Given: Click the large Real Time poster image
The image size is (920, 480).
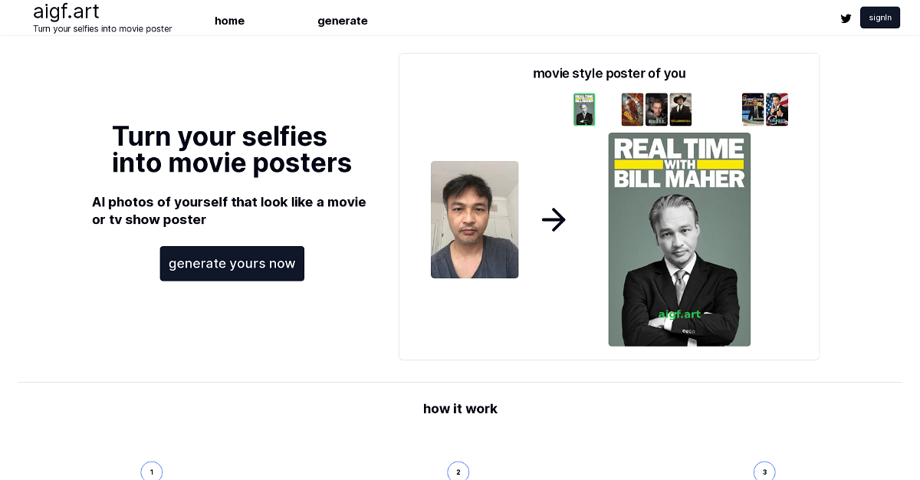Looking at the screenshot, I should pos(679,239).
